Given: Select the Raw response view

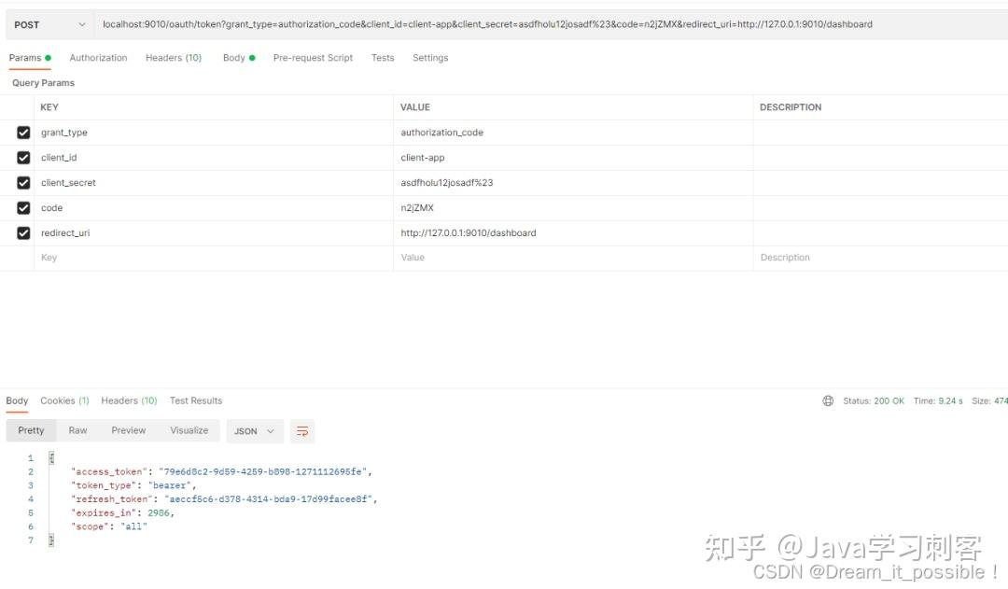Looking at the screenshot, I should (77, 430).
